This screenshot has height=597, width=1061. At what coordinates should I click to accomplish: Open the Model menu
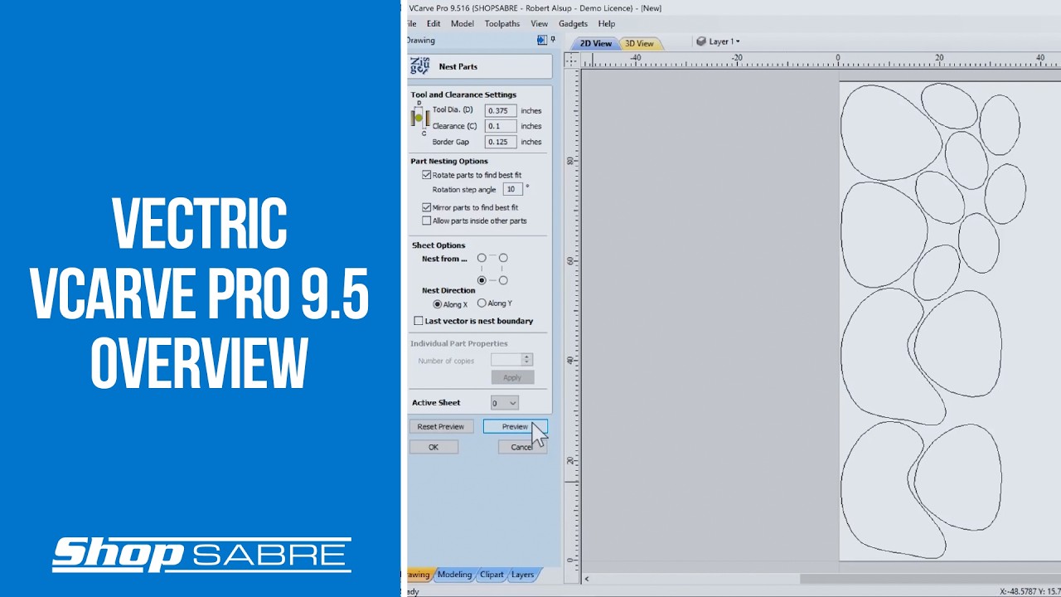(x=462, y=24)
